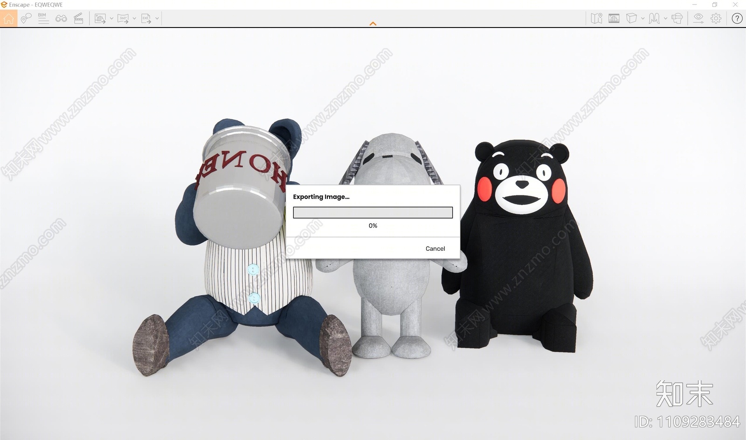746x440 pixels.
Task: Open Help question mark icon
Action: point(737,19)
